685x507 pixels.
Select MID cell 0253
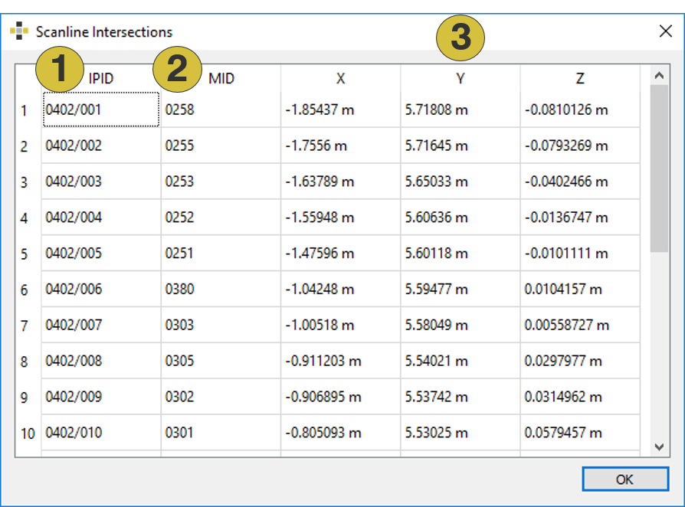pyautogui.click(x=221, y=182)
